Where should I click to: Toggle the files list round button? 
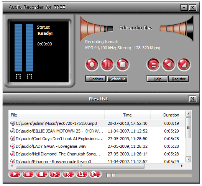(x=153, y=65)
